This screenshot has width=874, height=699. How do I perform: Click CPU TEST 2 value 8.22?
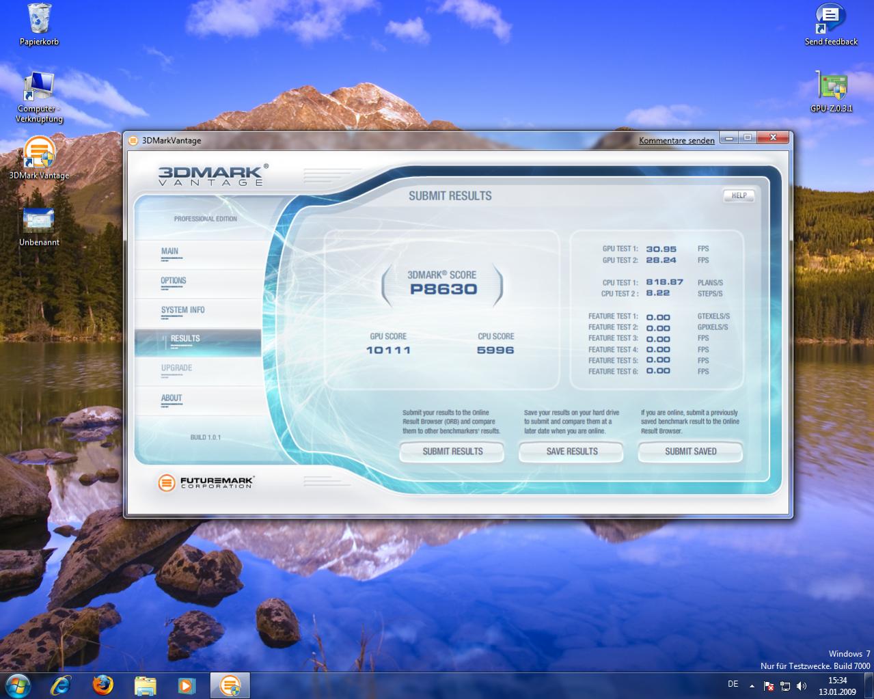(657, 292)
